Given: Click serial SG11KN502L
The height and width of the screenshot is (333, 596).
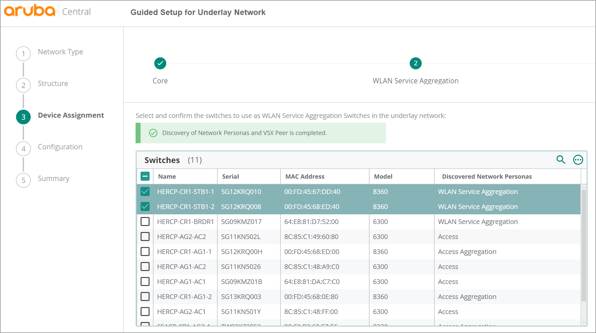Looking at the screenshot, I should (x=241, y=237).
